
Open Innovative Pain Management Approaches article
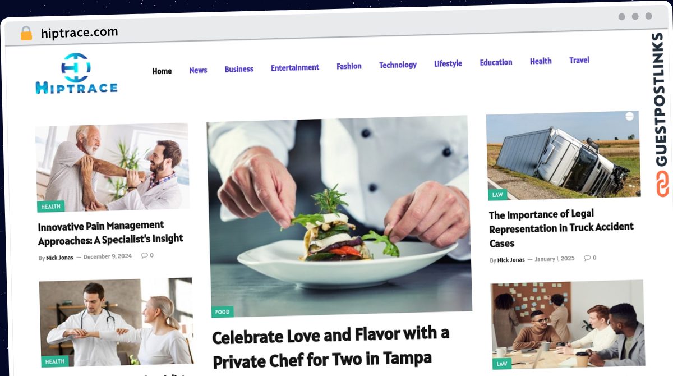pyautogui.click(x=110, y=232)
